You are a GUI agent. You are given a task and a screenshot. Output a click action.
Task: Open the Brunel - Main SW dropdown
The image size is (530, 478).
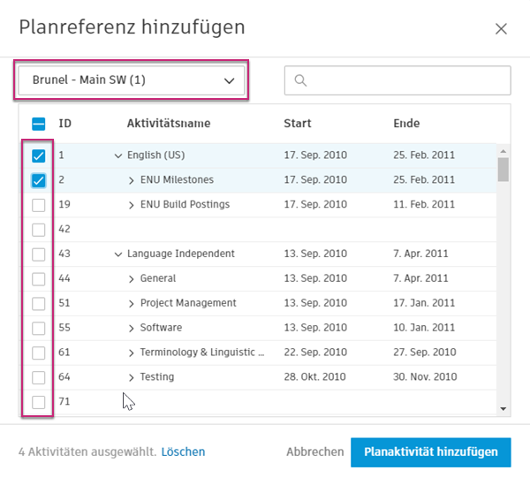click(x=132, y=80)
